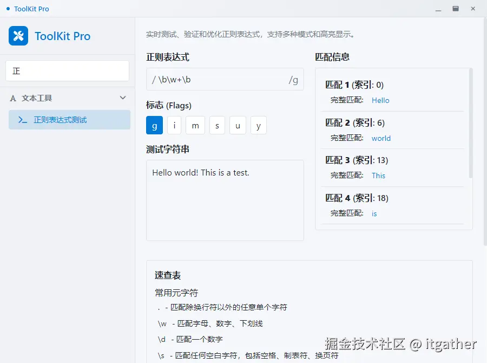This screenshot has height=363, width=487.
Task: Click the ToolKit Pro sidebar title text
Action: click(x=62, y=36)
